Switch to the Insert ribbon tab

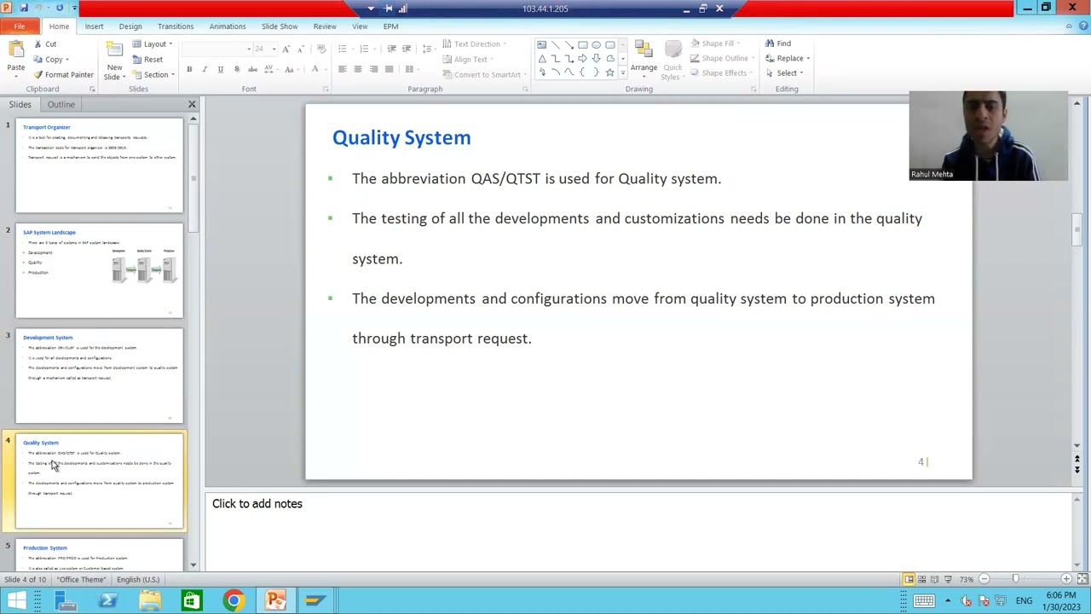click(94, 26)
